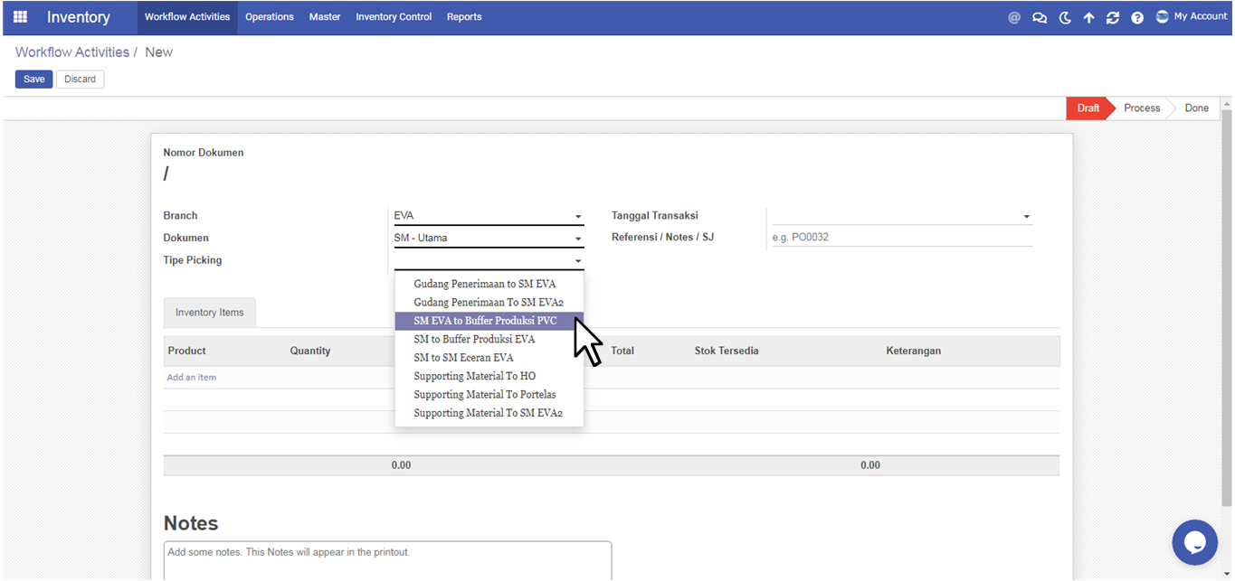
Task: Click the upward arrow icon in navbar
Action: click(x=1088, y=17)
